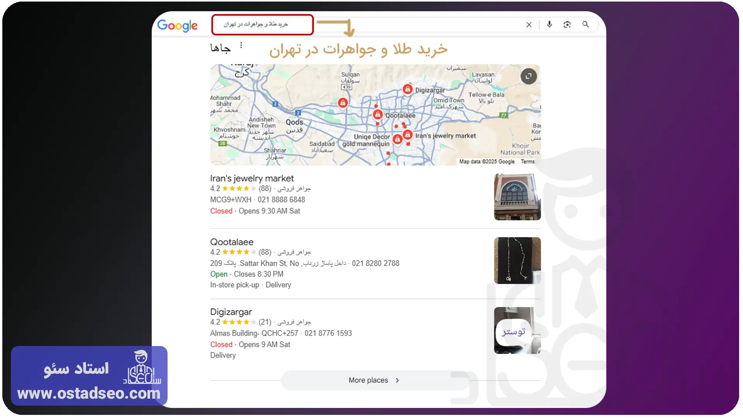The image size is (743, 418).
Task: Click phone number 021 8776 1593
Action: [x=328, y=333]
